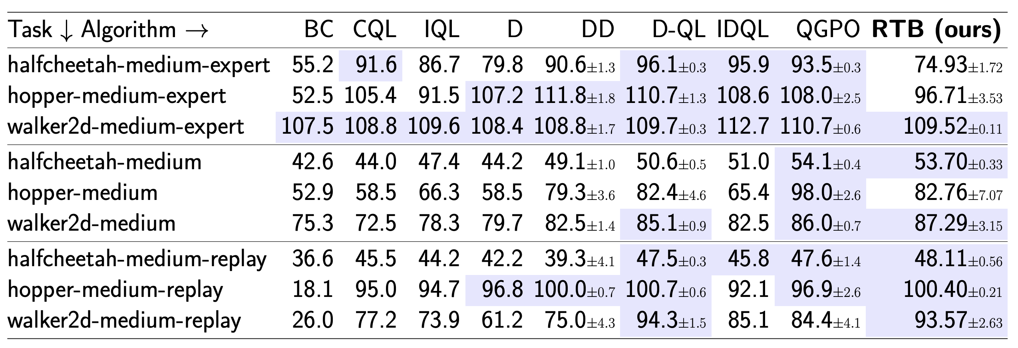This screenshot has width=1018, height=348.
Task: Select the 112.7 IDQL value
Action: tap(743, 127)
